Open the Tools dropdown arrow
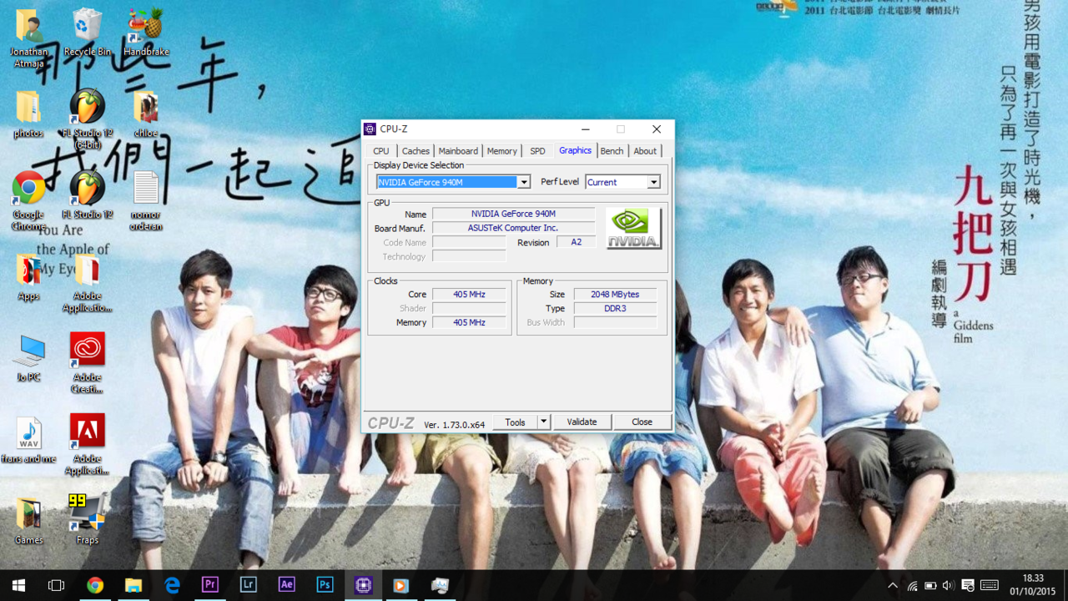 (x=544, y=422)
